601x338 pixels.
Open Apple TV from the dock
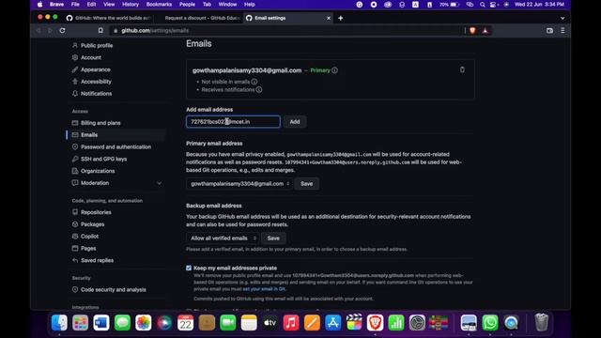(270, 323)
